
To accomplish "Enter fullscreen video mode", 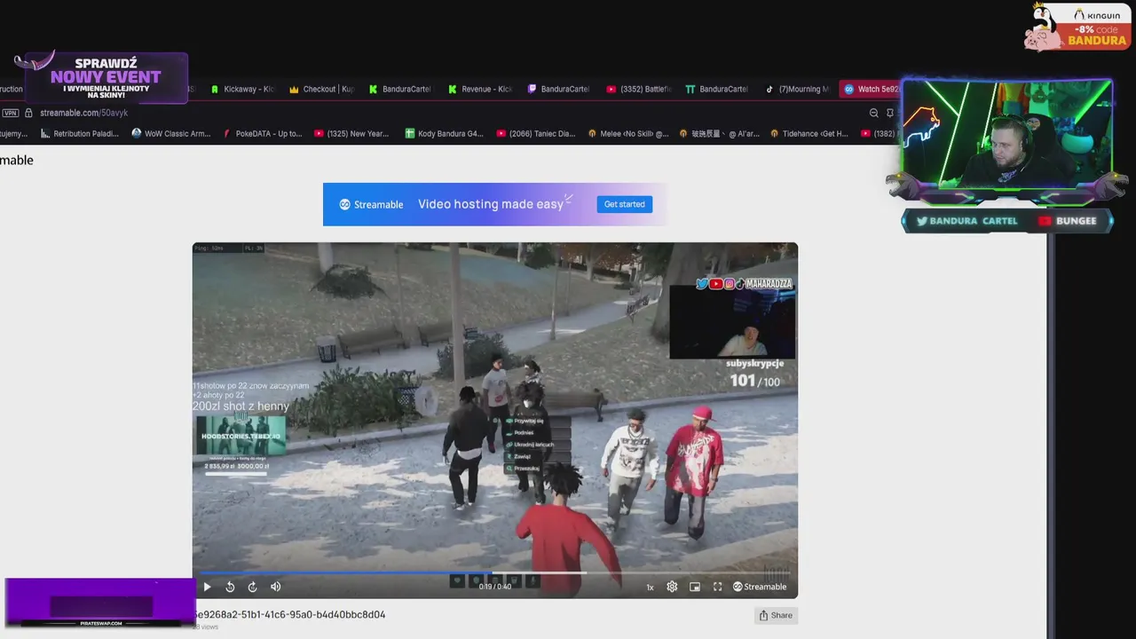I will click(717, 587).
